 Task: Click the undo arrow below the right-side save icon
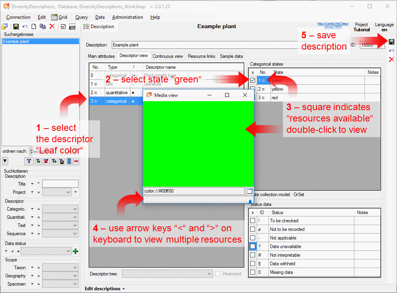[392, 51]
